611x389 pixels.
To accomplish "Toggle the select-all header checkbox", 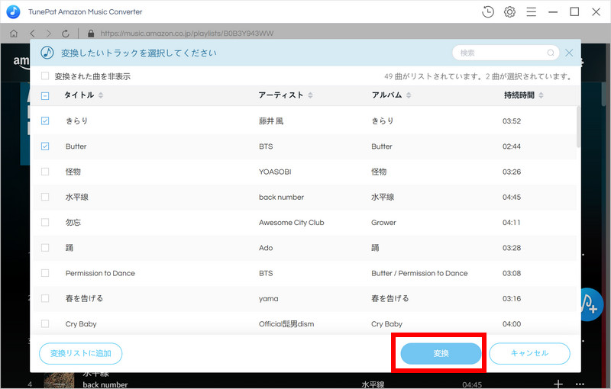I will click(45, 95).
